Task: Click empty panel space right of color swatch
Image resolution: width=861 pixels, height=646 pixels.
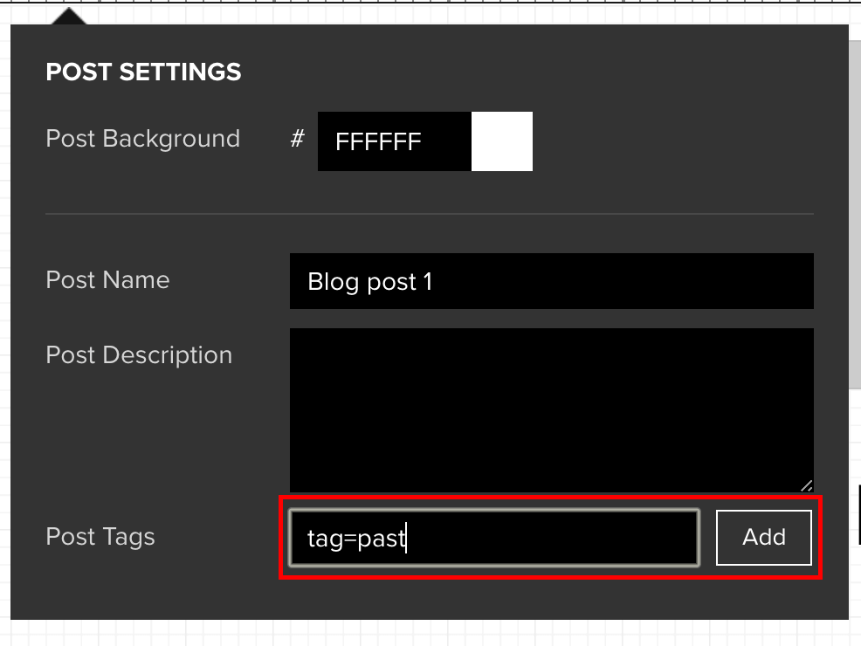Action: coord(681,141)
